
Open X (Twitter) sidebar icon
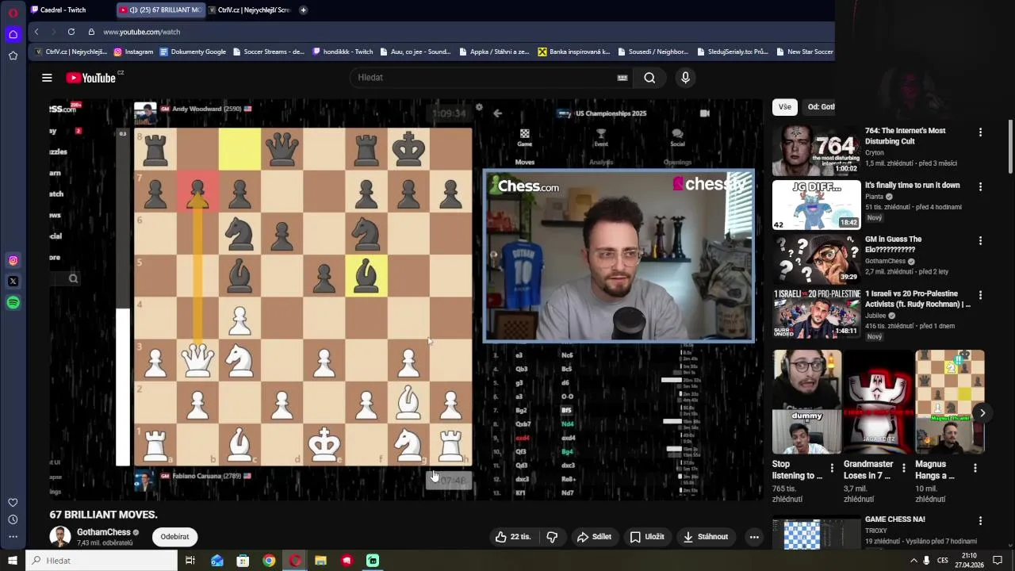coord(13,281)
